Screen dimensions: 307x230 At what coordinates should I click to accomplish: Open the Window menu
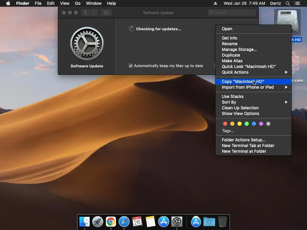point(94,3)
